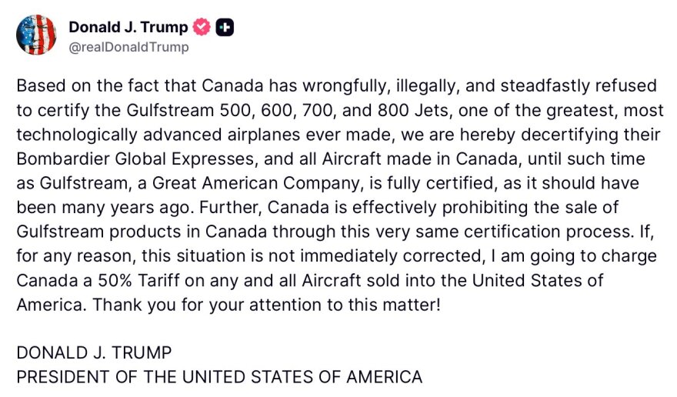Viewport: 677px width, 397px height.
Task: Click the red verified checkmark badge
Action: click(202, 28)
